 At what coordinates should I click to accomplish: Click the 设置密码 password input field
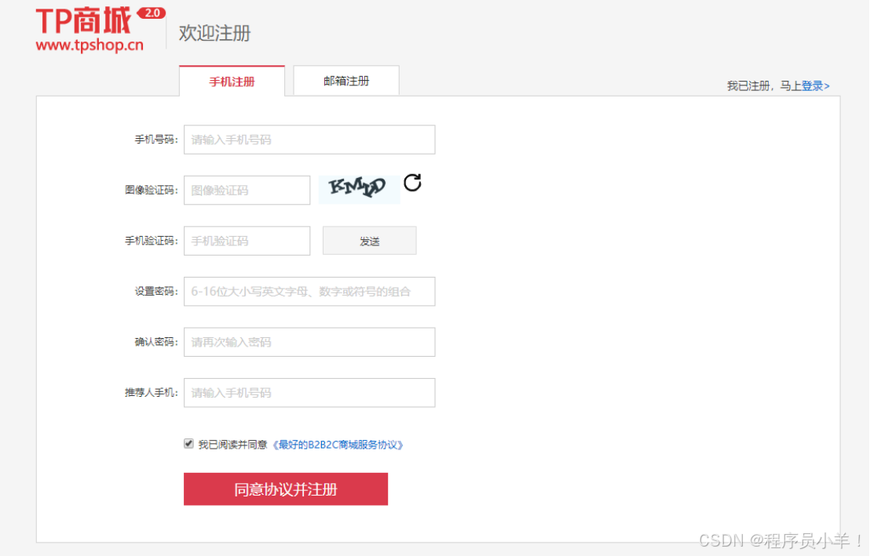point(309,291)
